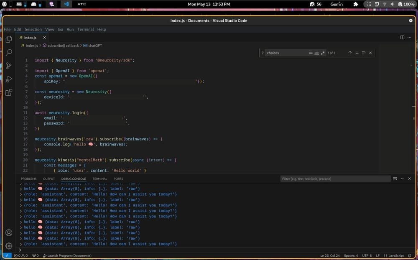418x260 pixels.
Task: Open the Terminal menu
Action: point(85,30)
